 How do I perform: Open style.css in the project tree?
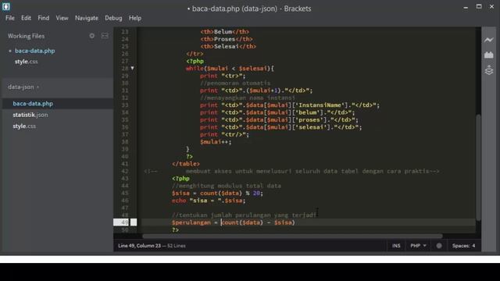point(24,126)
